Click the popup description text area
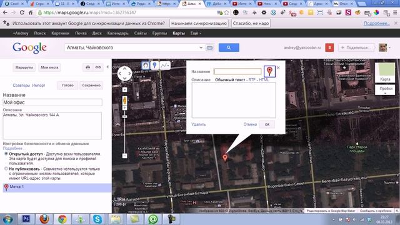The height and width of the screenshot is (225, 400). pos(234,100)
